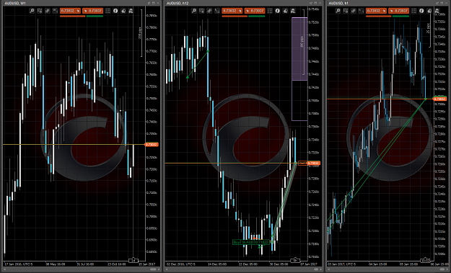Open the chart type selector in h1 chart

(x=353, y=11)
